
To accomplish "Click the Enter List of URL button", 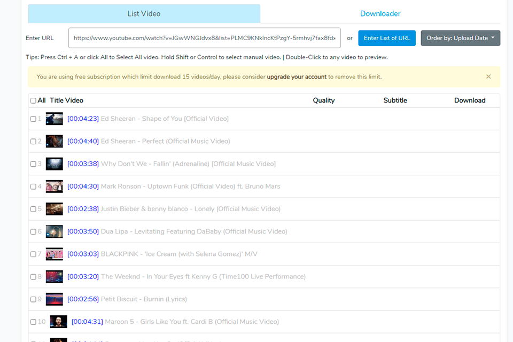I will [x=387, y=38].
